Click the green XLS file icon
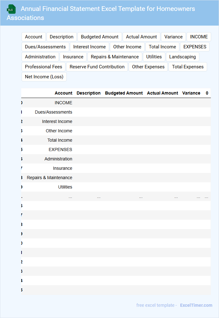Viewport: 219px width, 318px height. (x=11, y=9)
